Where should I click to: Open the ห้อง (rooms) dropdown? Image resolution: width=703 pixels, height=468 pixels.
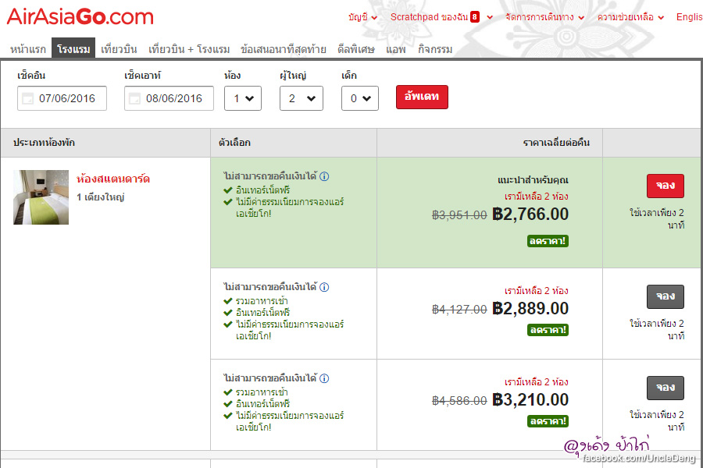coord(242,98)
